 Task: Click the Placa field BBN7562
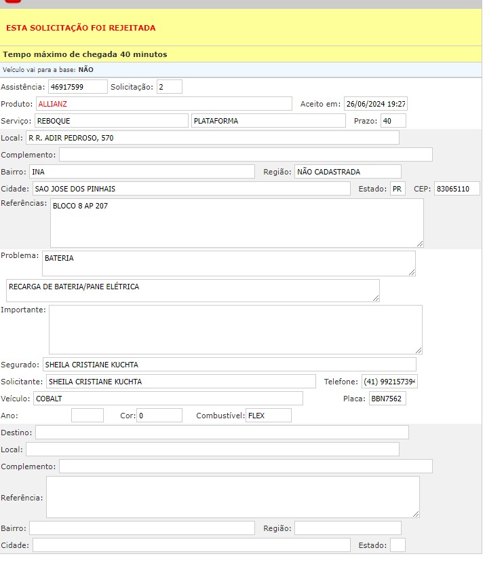pyautogui.click(x=387, y=399)
